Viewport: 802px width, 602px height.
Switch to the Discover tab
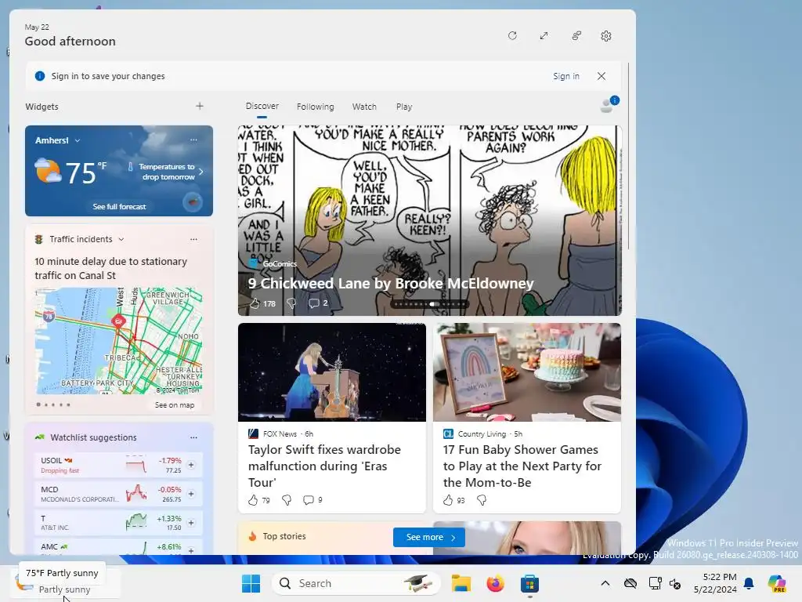262,106
